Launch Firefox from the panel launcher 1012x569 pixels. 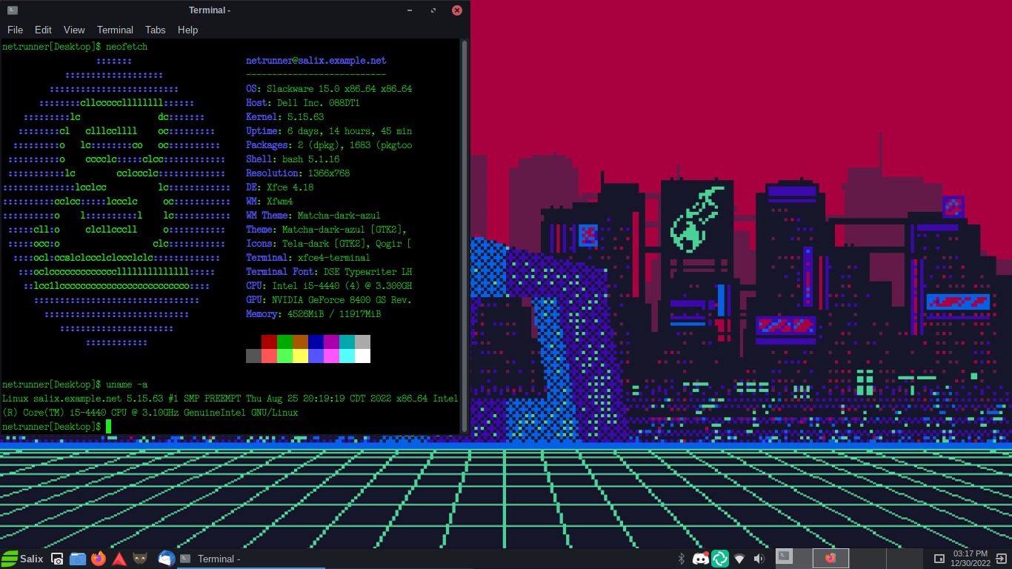point(99,559)
